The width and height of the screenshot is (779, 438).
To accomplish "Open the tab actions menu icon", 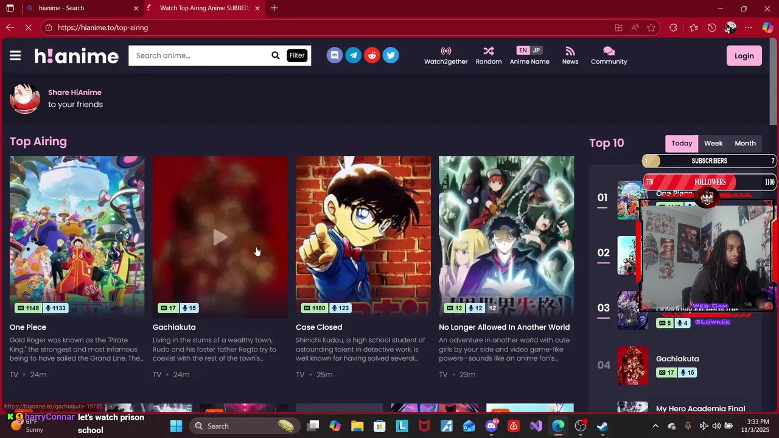I will (10, 8).
